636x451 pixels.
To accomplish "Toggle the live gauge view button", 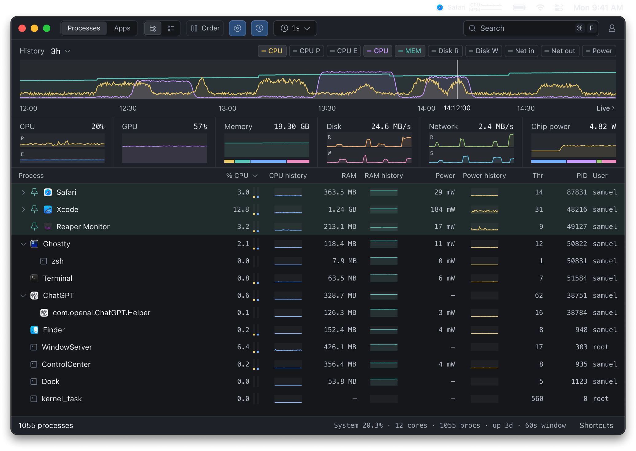I will pos(237,28).
